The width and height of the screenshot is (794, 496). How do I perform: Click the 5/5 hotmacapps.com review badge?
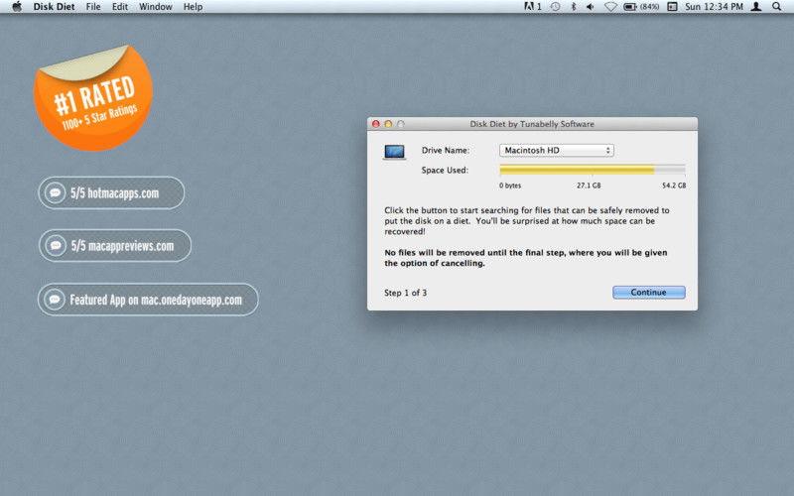pos(111,192)
